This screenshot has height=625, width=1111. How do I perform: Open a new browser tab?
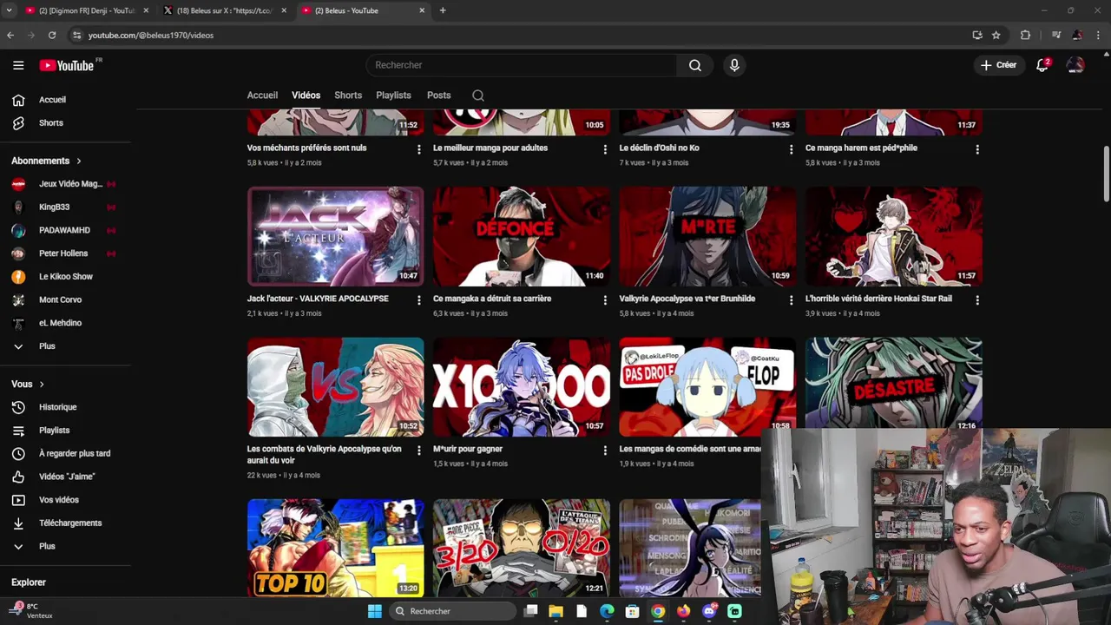[x=443, y=10]
